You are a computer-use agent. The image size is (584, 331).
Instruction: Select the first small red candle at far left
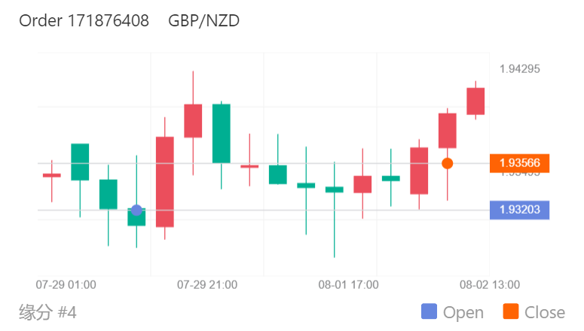pyautogui.click(x=51, y=175)
